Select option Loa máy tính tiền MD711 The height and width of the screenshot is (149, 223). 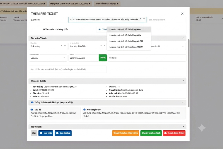click(129, 47)
